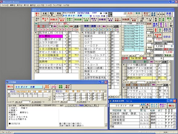Image resolution: width=178 pixels, height=134 pixels.
Task: Click the DO検査 toolbar button
Action: pos(102,20)
